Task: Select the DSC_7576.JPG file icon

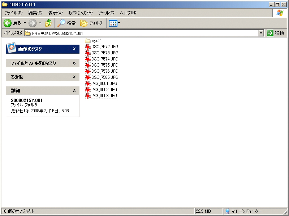Action: tap(88, 71)
